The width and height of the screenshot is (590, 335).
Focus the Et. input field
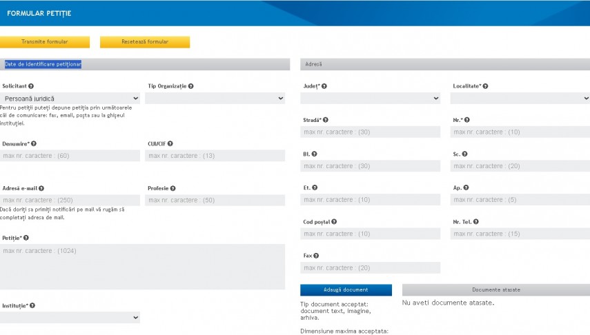tap(371, 200)
